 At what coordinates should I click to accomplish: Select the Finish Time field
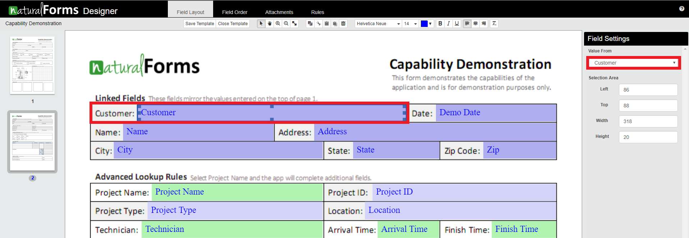tap(524, 229)
